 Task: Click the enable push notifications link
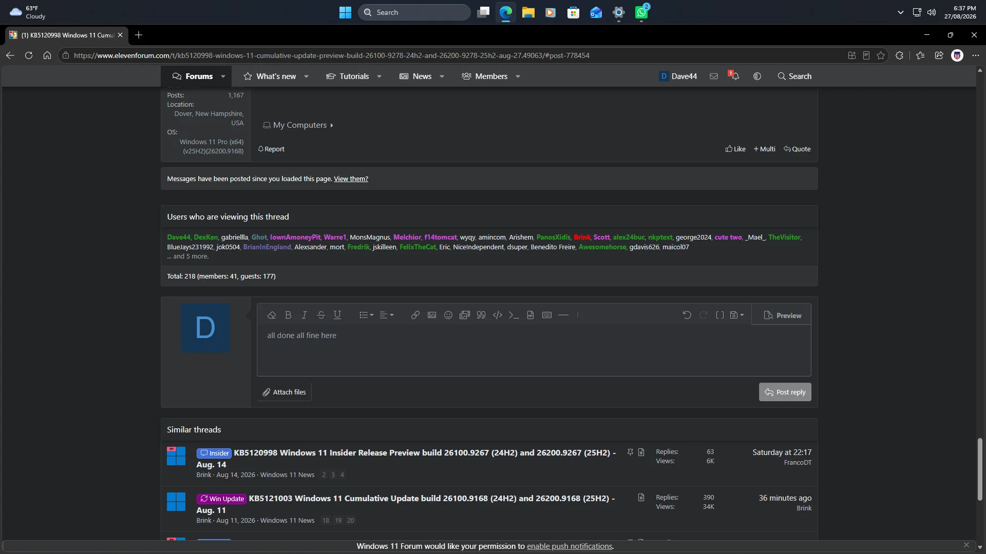pyautogui.click(x=570, y=546)
